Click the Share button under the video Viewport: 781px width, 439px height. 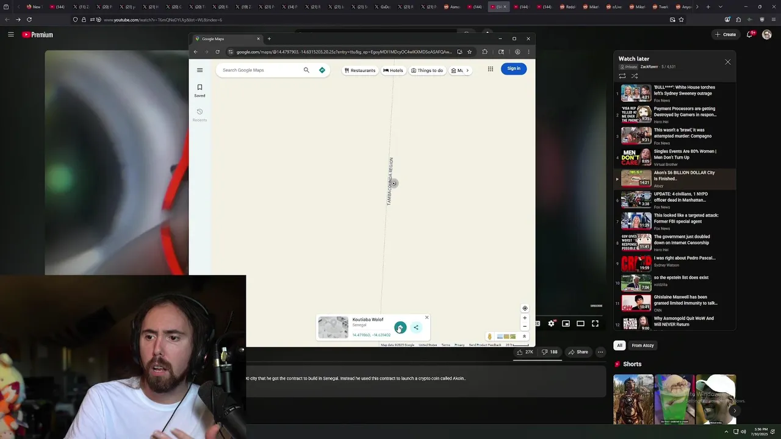pyautogui.click(x=578, y=352)
